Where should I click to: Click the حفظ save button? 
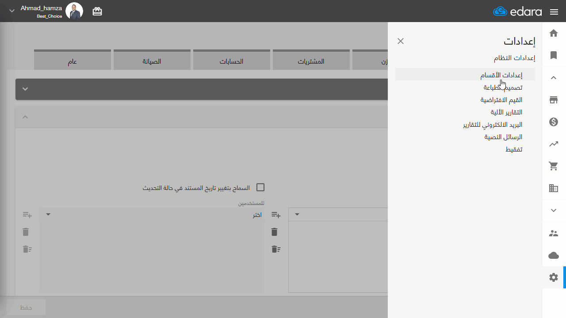click(26, 307)
